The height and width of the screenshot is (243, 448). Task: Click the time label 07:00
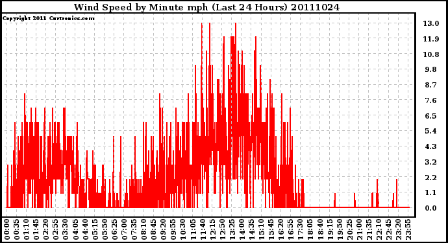coord(124,230)
